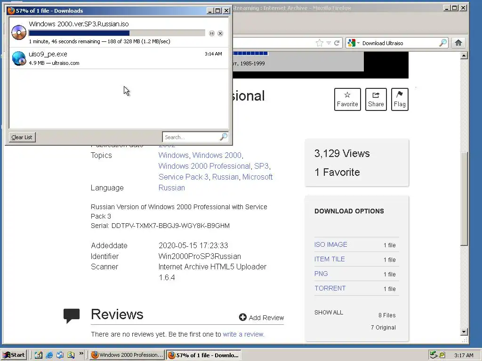Click the vertical scrollbar thumb
The image size is (482, 361).
click(x=464, y=199)
